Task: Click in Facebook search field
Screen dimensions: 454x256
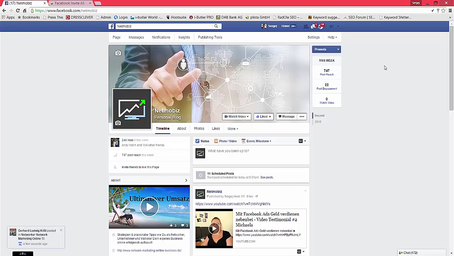Action: point(164,26)
